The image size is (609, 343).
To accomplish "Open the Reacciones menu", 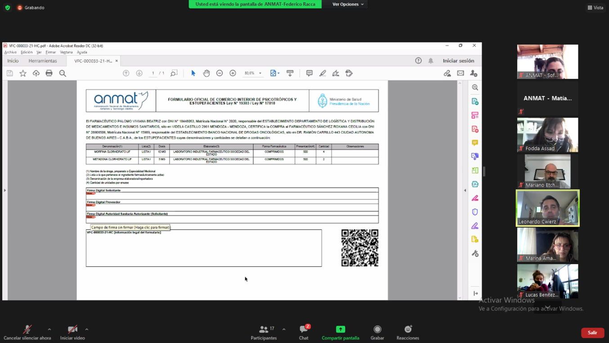I will (x=408, y=333).
